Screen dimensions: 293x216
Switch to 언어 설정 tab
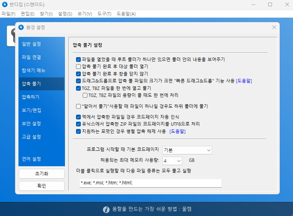41,159
